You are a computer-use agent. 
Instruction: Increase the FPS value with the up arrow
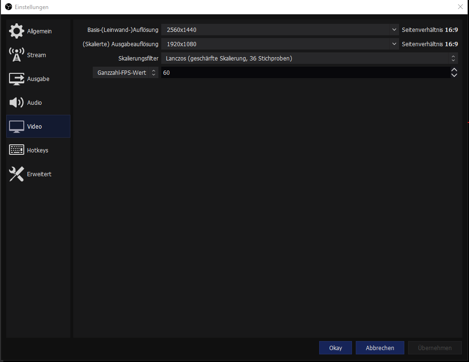[x=454, y=70]
